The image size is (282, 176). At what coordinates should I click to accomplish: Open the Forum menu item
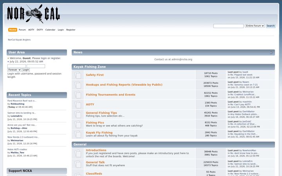(x=22, y=30)
